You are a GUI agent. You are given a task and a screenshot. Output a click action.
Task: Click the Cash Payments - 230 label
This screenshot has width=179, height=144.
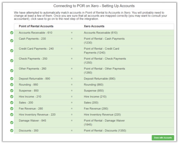coord(32,39)
